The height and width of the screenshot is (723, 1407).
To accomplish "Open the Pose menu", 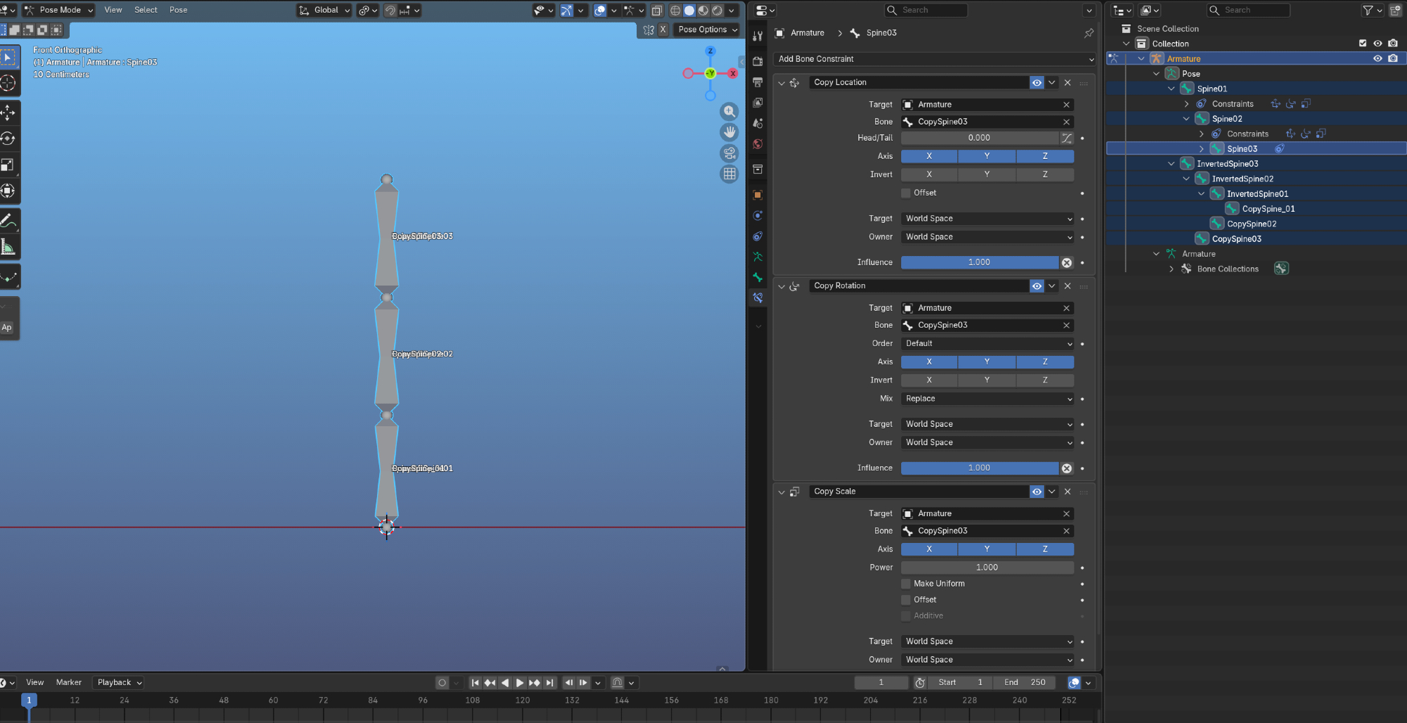I will coord(178,10).
